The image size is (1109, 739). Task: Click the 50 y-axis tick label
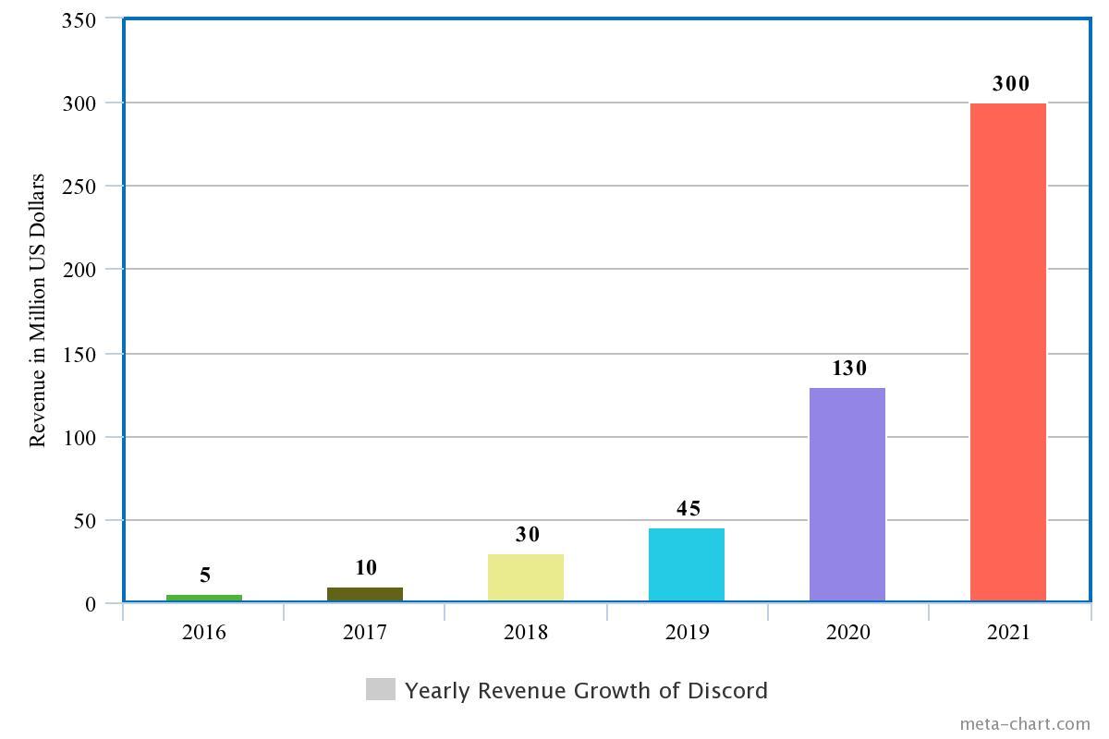coord(84,521)
